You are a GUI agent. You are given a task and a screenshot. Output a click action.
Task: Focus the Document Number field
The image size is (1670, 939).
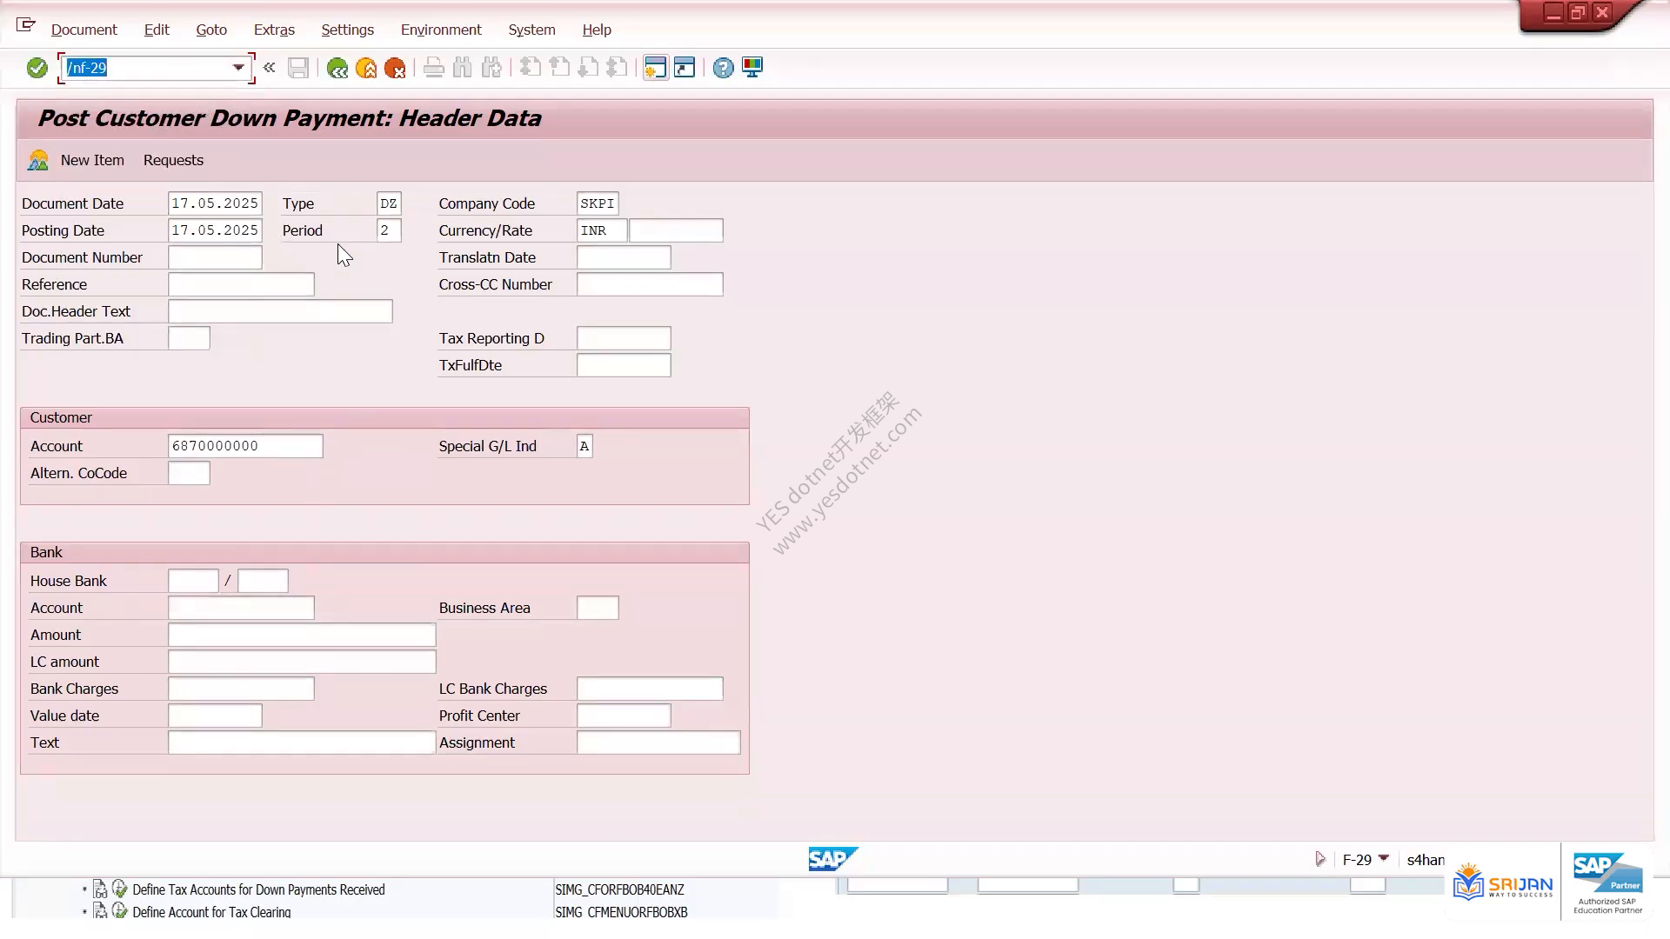[215, 257]
